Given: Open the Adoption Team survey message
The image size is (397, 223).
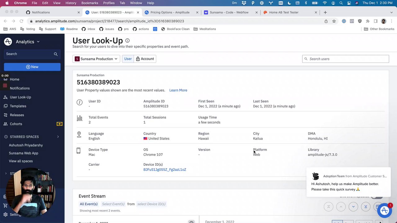Looking at the screenshot, I should click(349, 182).
